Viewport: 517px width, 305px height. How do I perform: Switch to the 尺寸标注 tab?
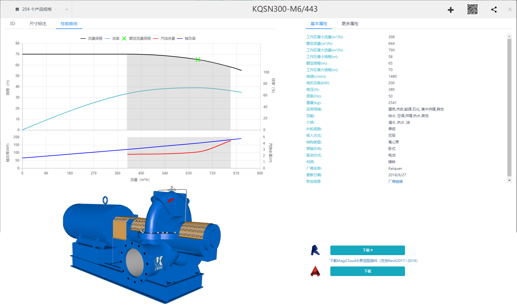click(x=38, y=24)
